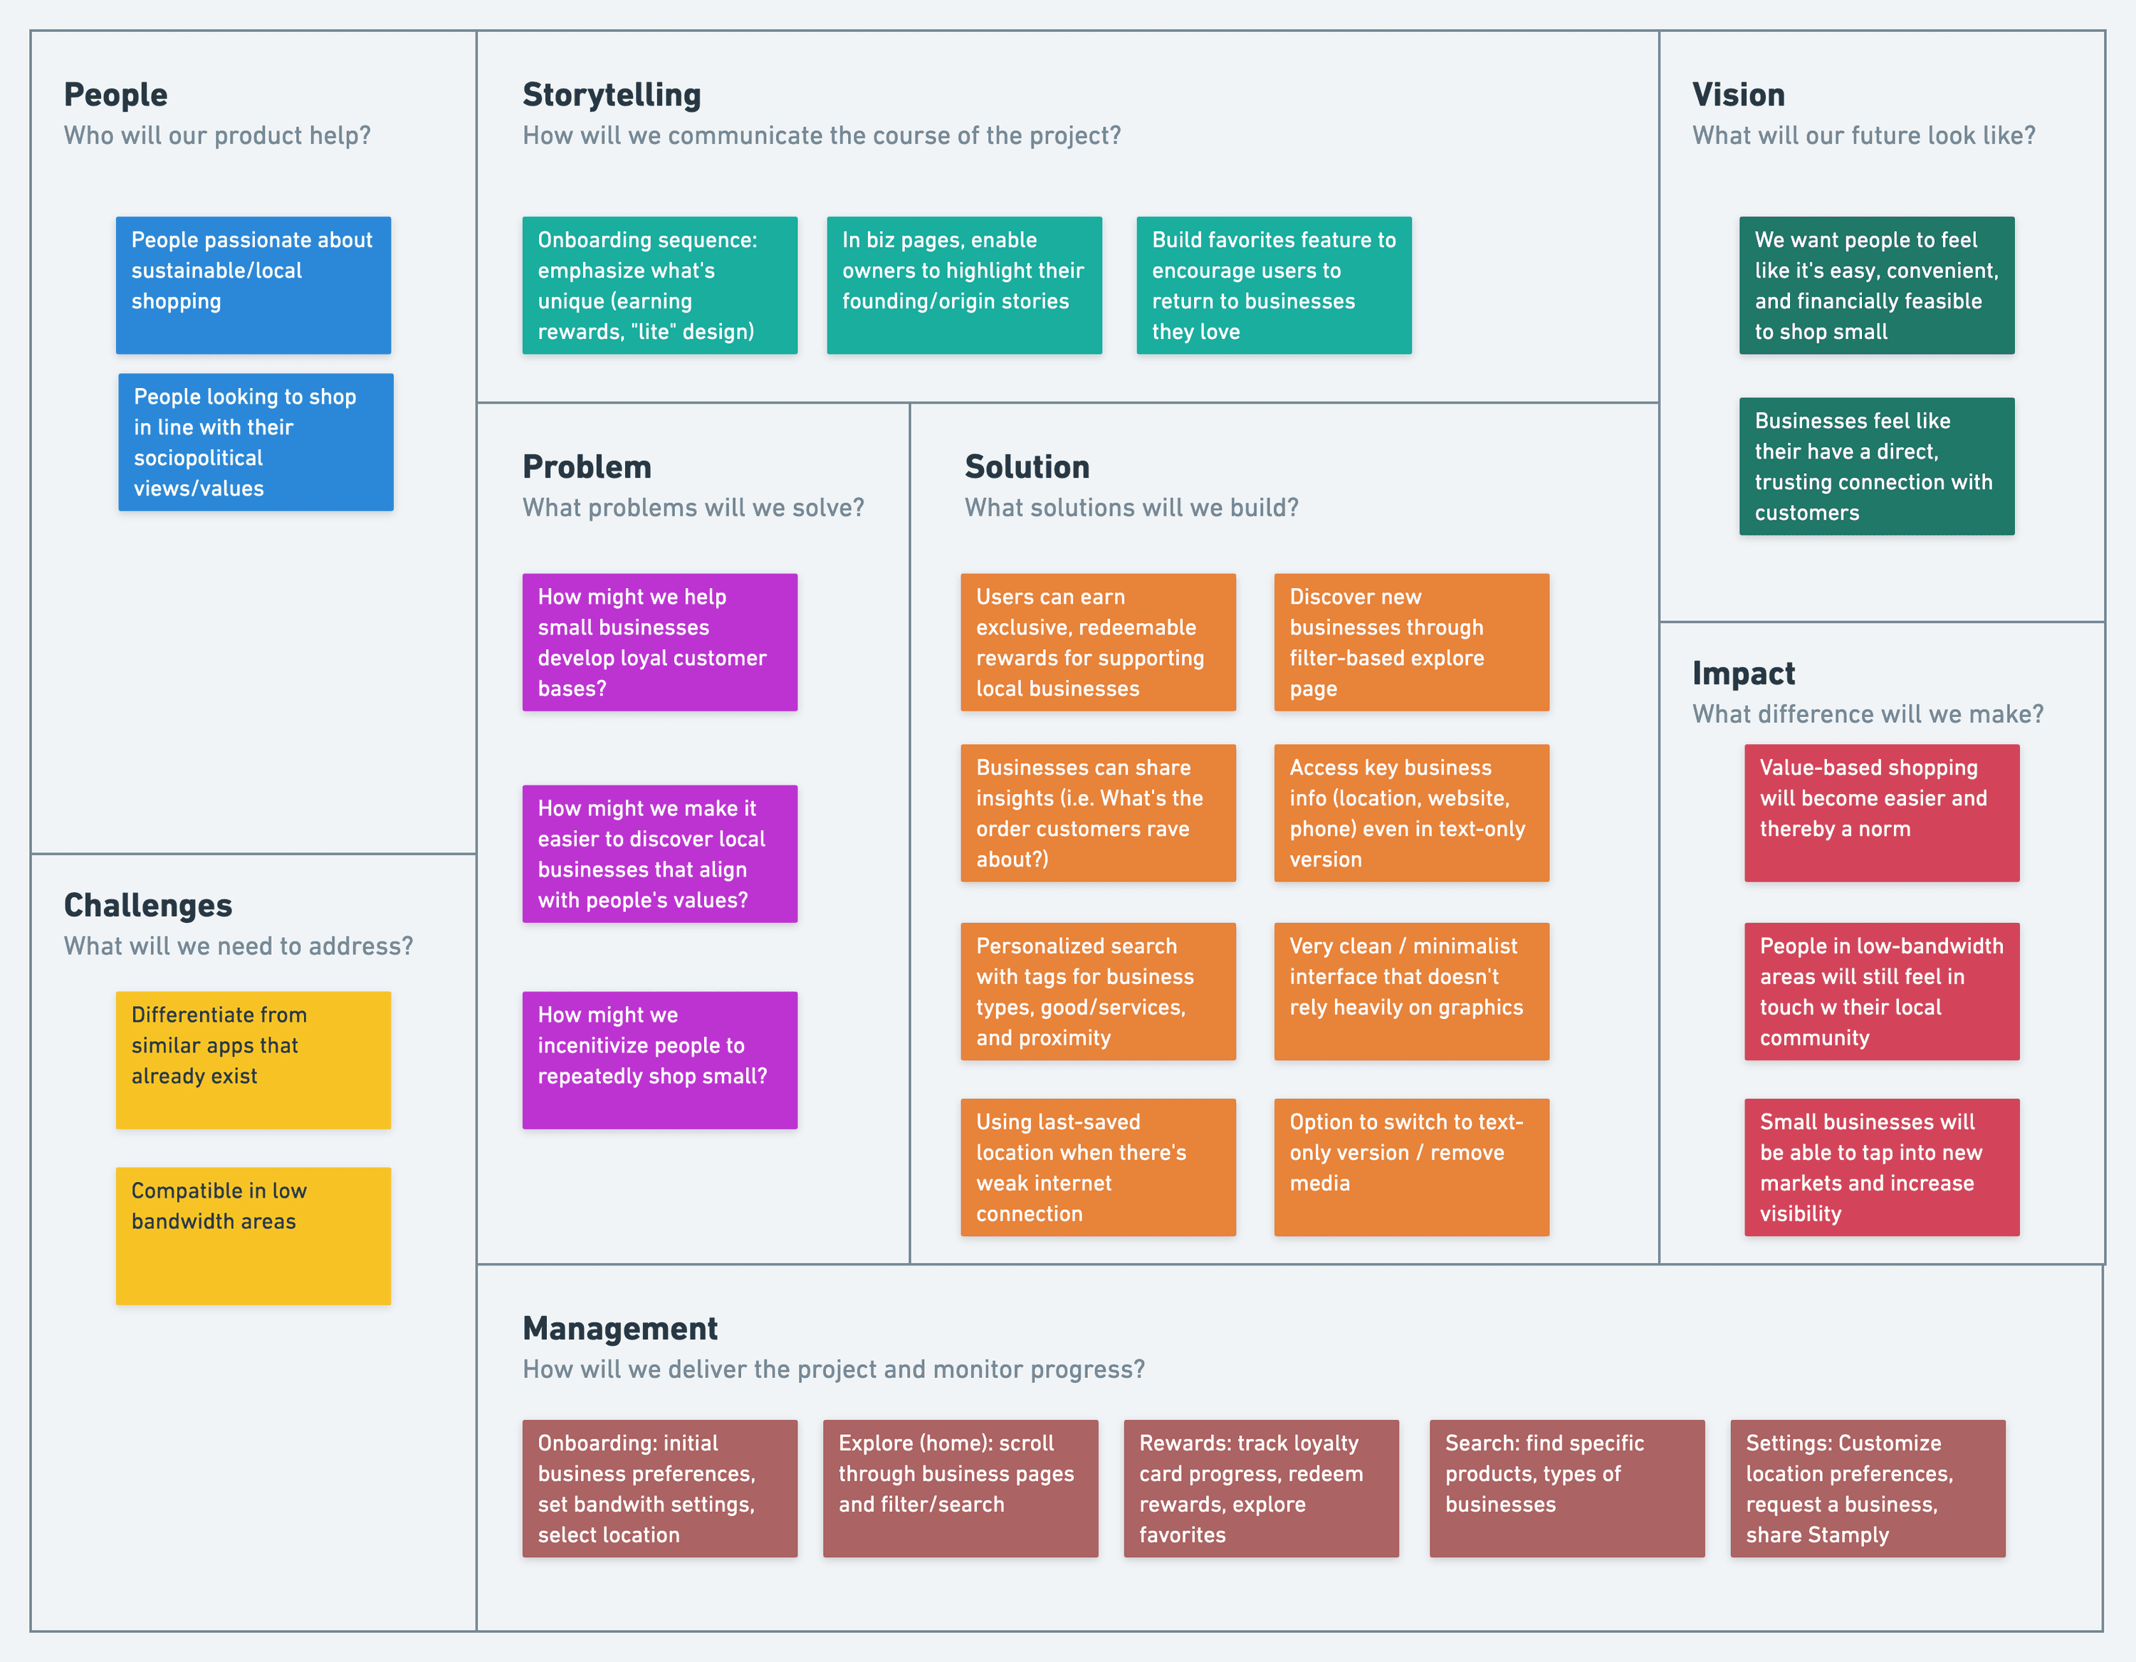The image size is (2136, 1662).
Task: Select 'What will we need to address?' subtitle
Action: point(239,946)
